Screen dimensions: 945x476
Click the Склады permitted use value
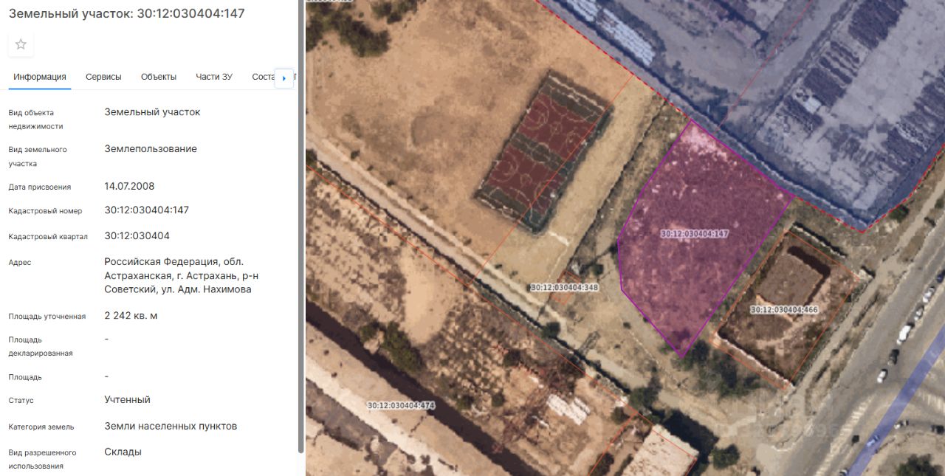coord(123,452)
